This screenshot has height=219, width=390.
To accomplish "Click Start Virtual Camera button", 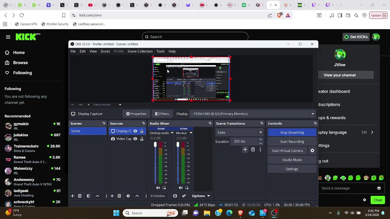I will coord(287,151).
